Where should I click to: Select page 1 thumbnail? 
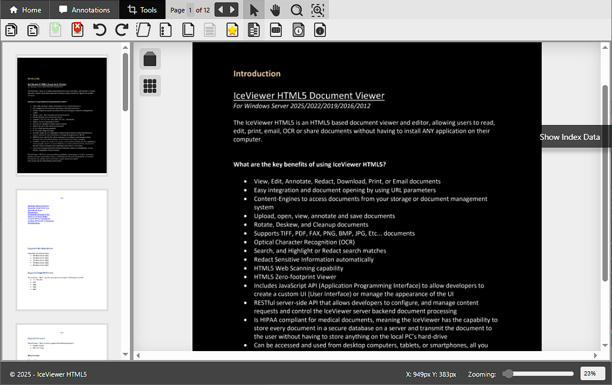[x=61, y=115]
